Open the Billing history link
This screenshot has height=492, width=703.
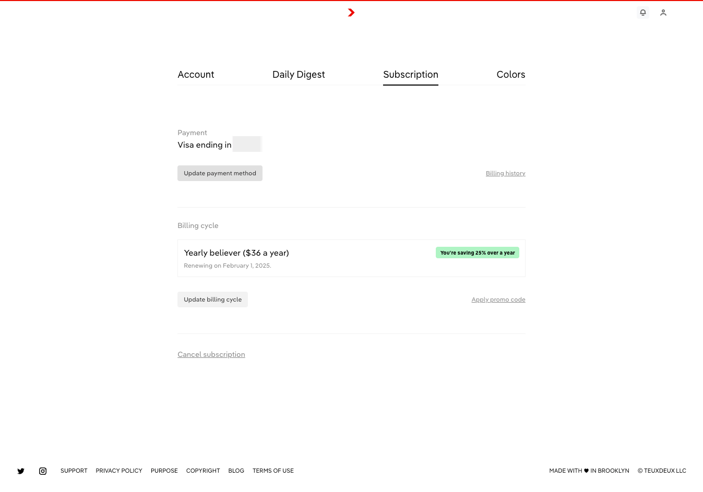tap(506, 173)
